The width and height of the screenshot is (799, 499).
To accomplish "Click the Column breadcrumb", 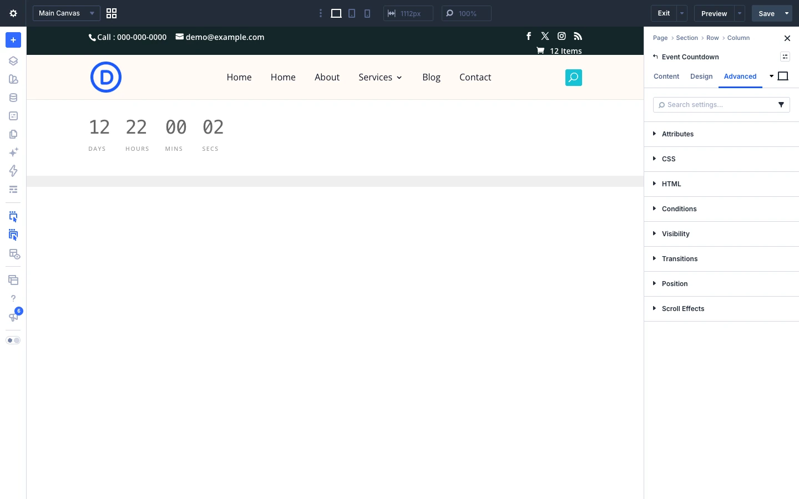I will click(739, 38).
